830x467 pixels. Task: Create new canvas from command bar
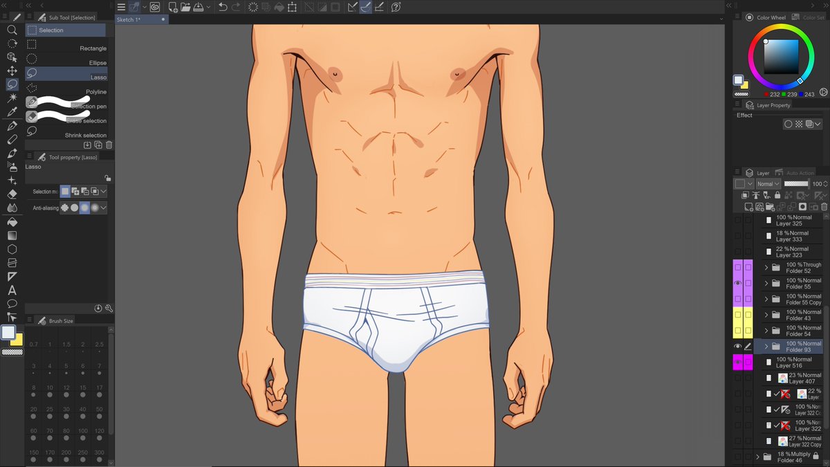173,7
